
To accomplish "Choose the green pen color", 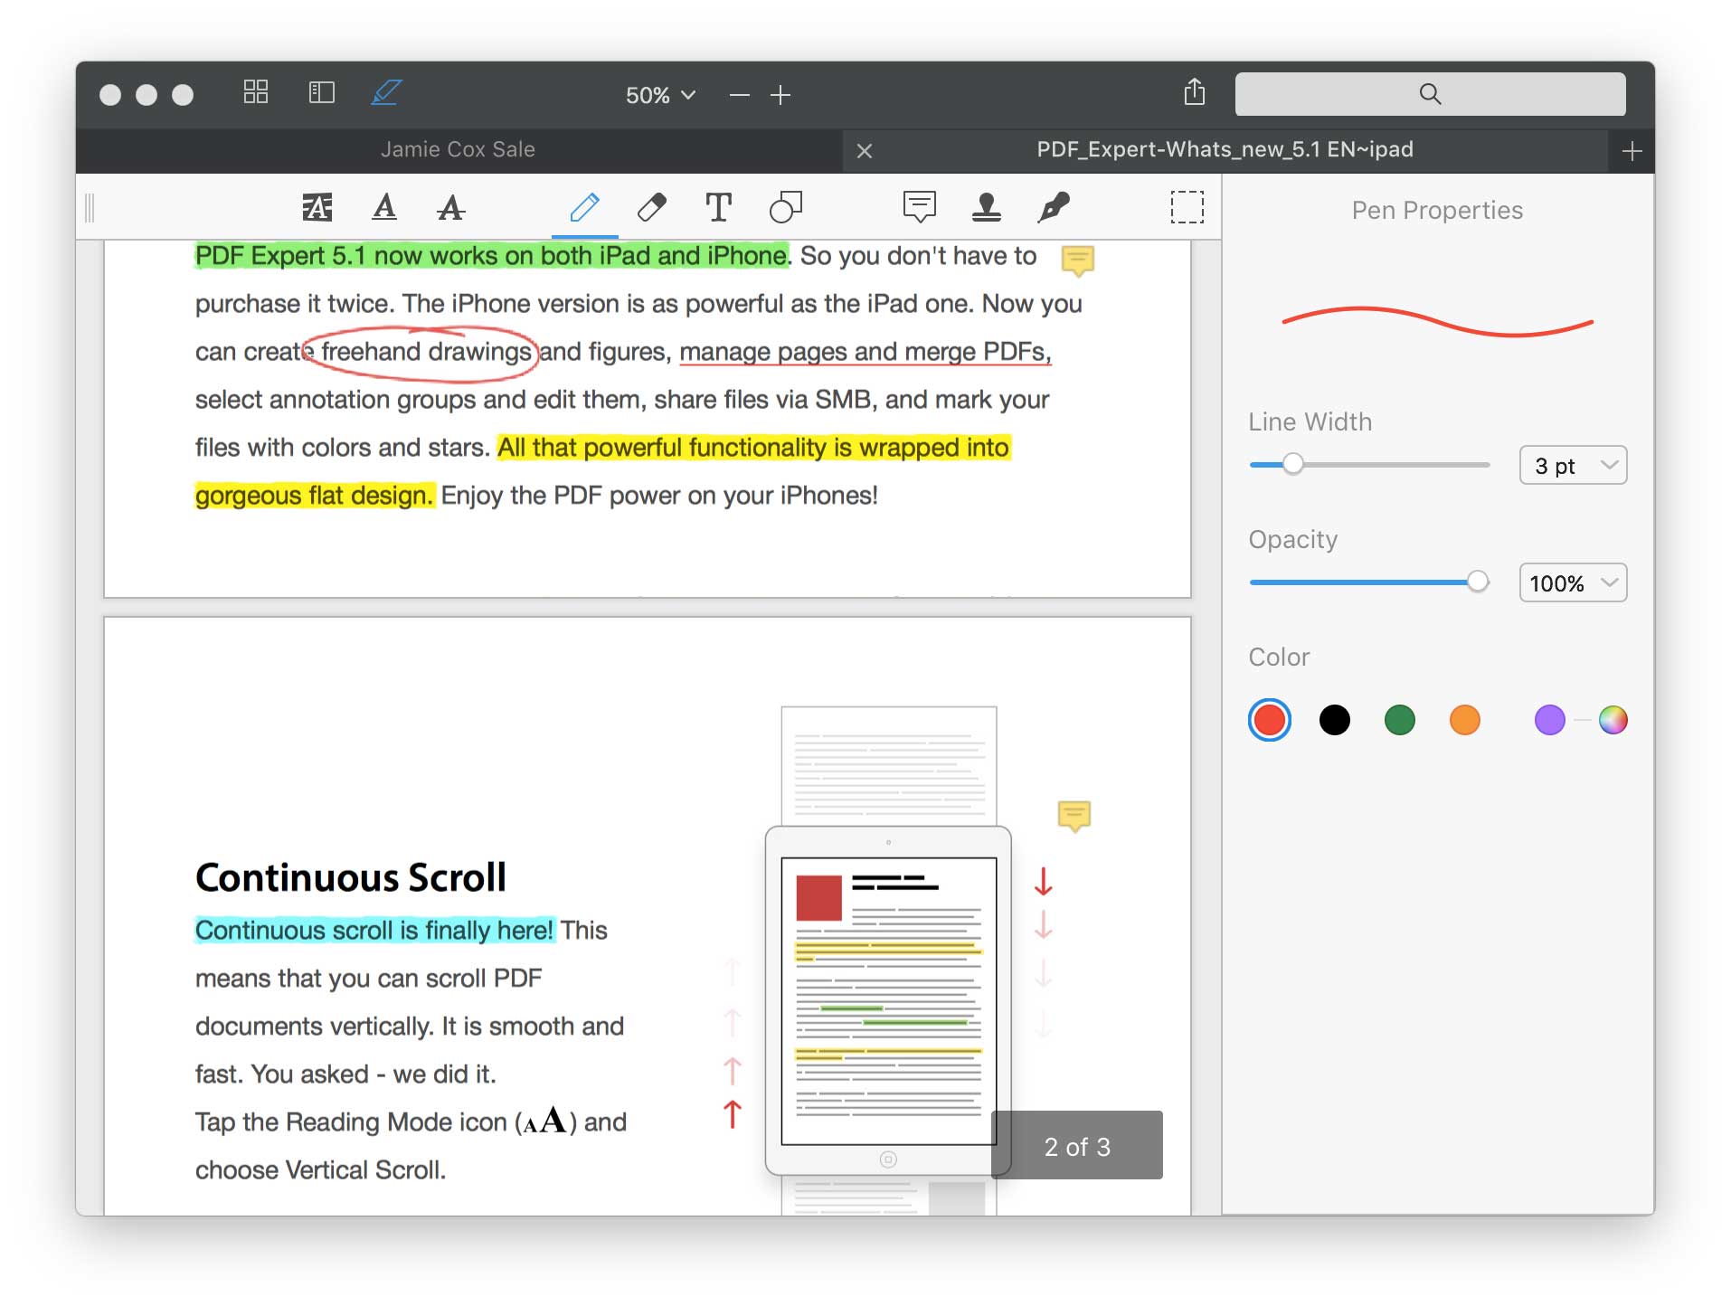I will point(1399,720).
